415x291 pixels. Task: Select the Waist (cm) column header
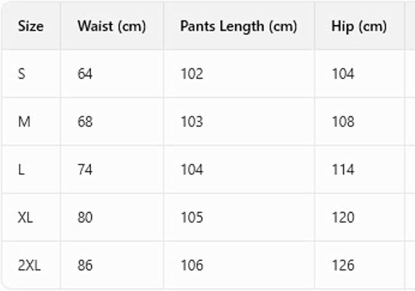pos(112,27)
